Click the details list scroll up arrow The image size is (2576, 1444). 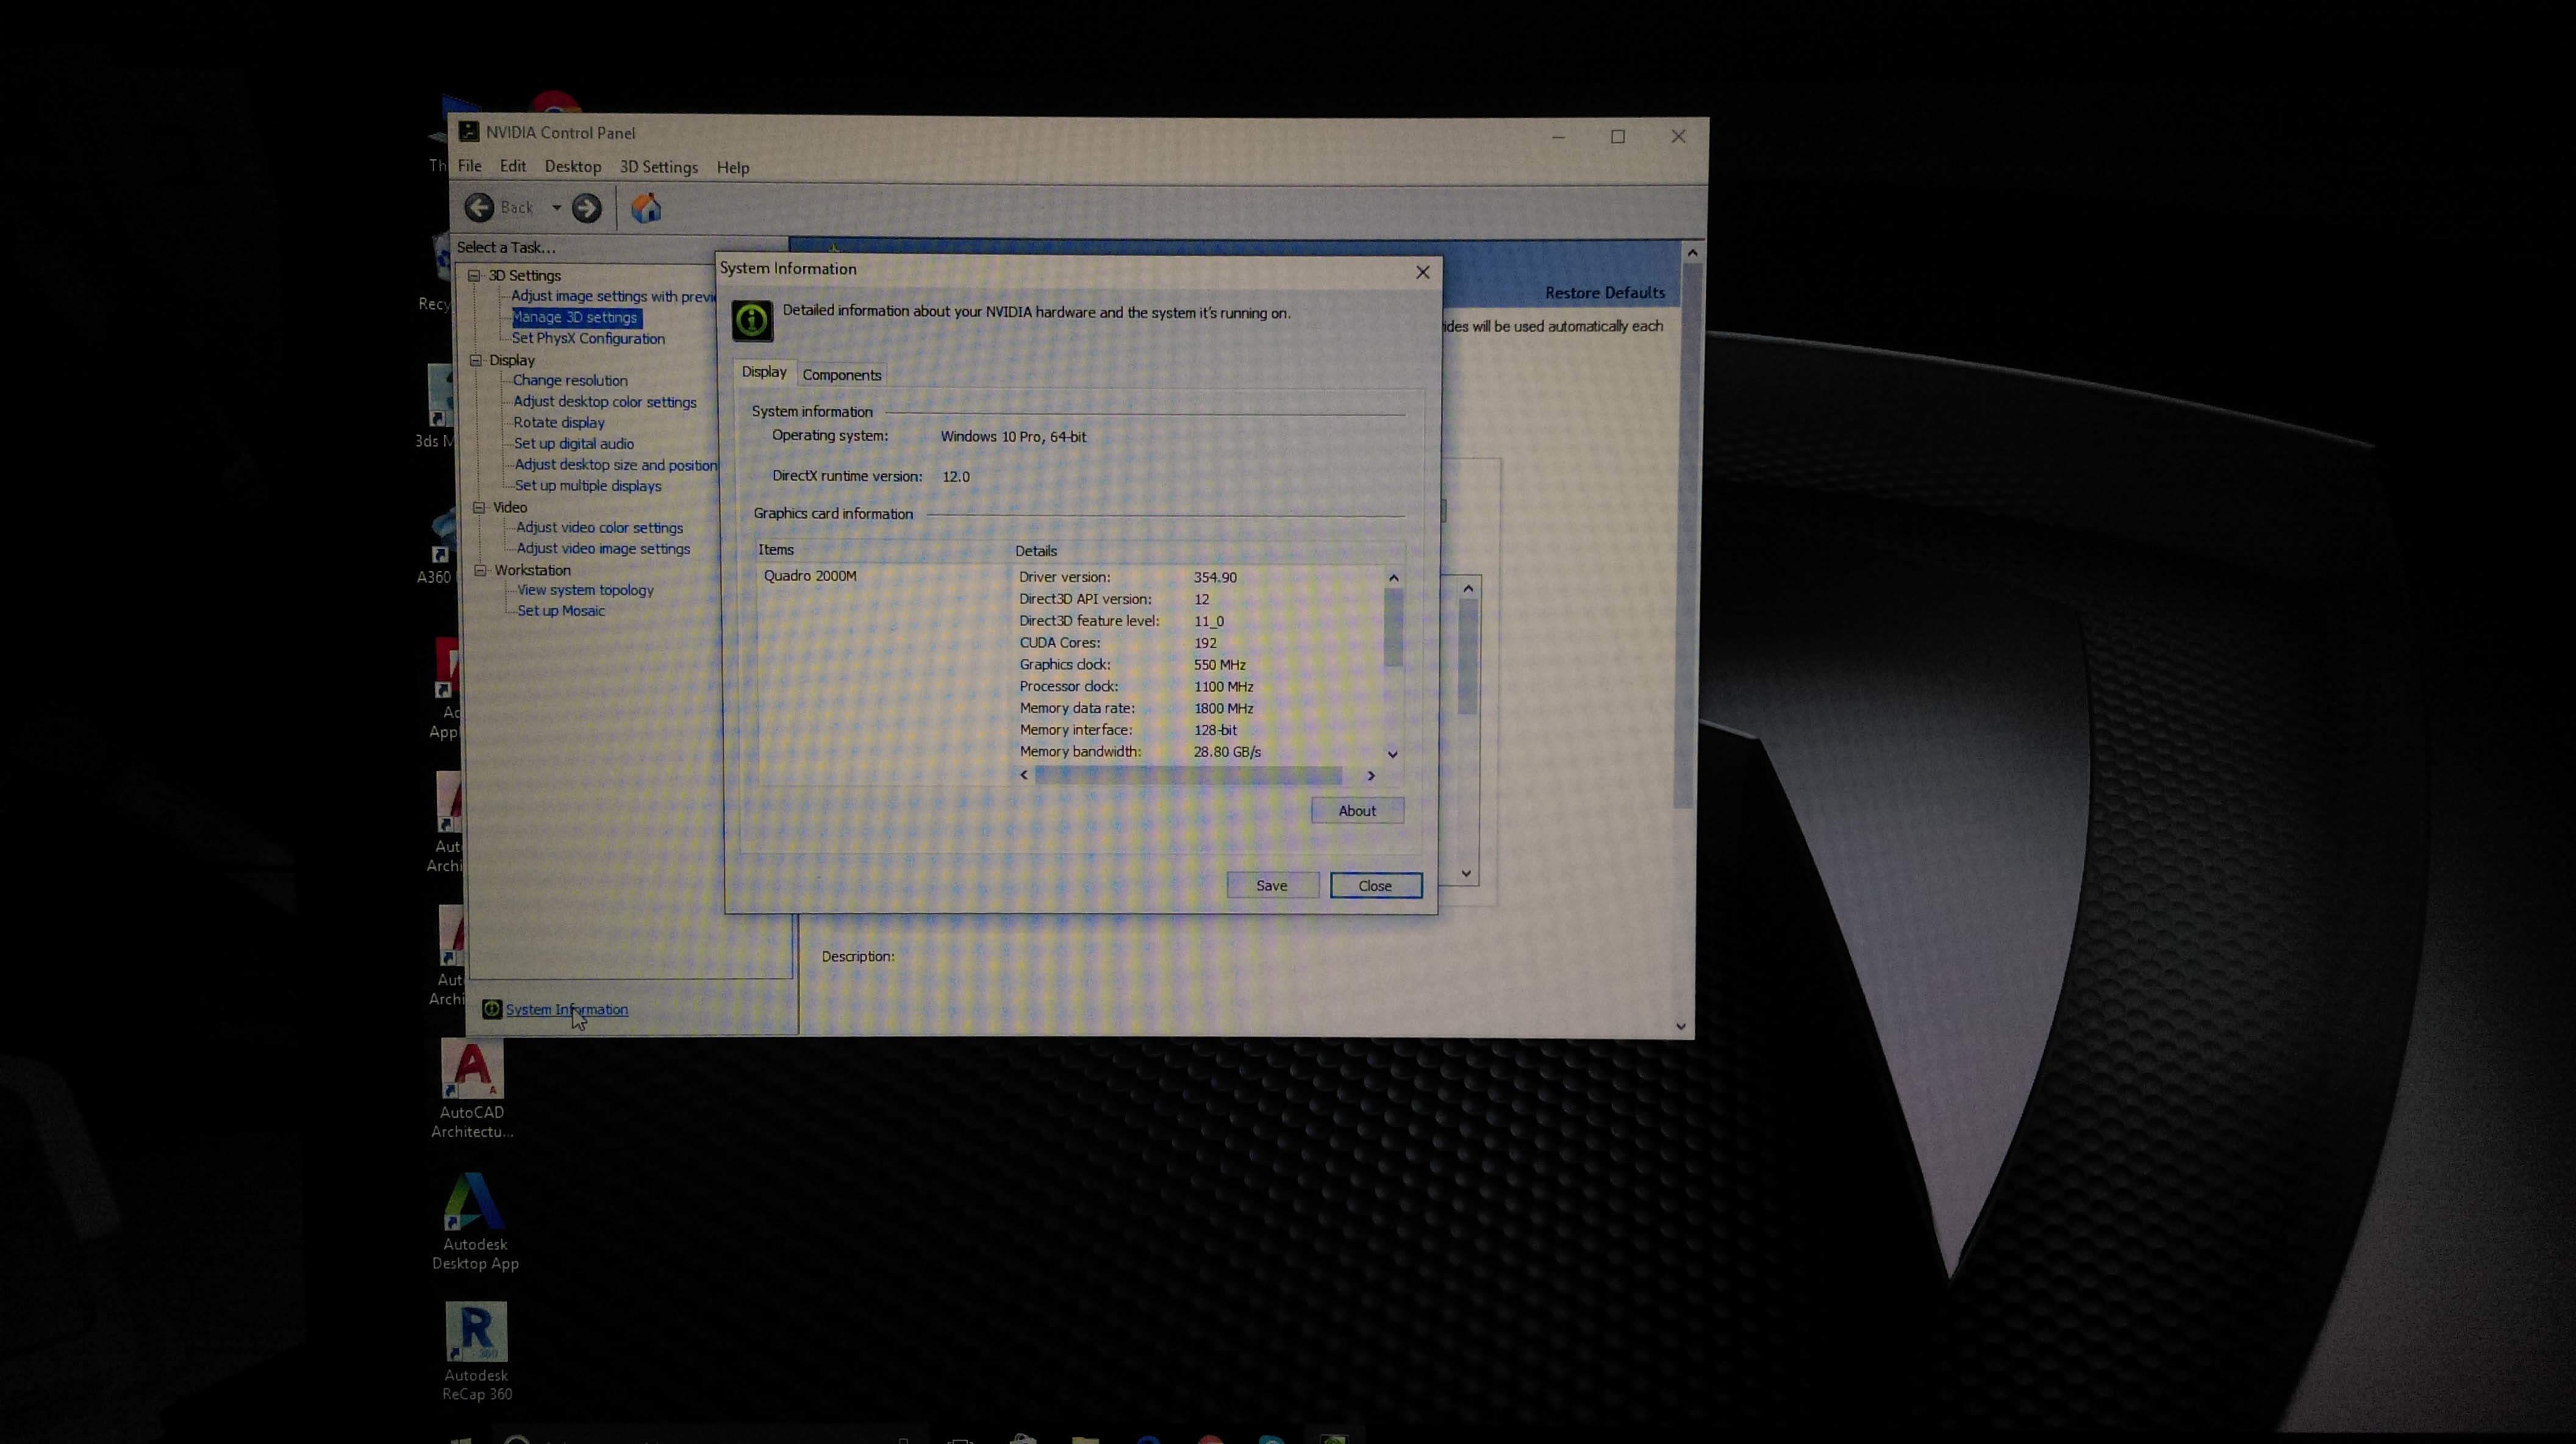tap(1393, 578)
